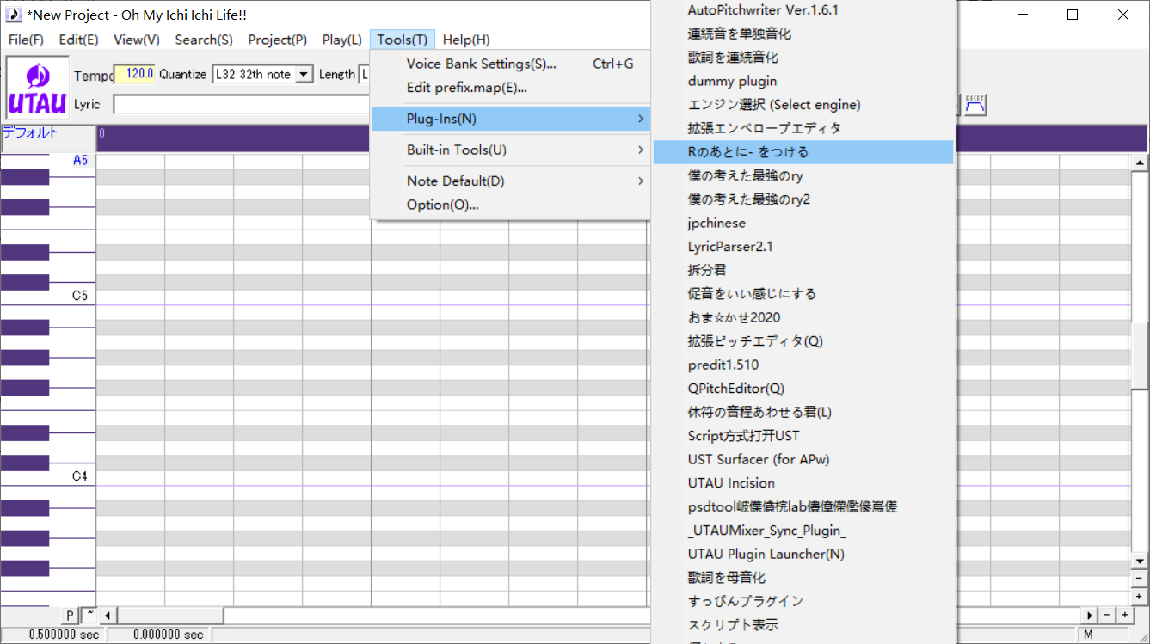Expand the Built-in Tools submenu

coord(456,150)
